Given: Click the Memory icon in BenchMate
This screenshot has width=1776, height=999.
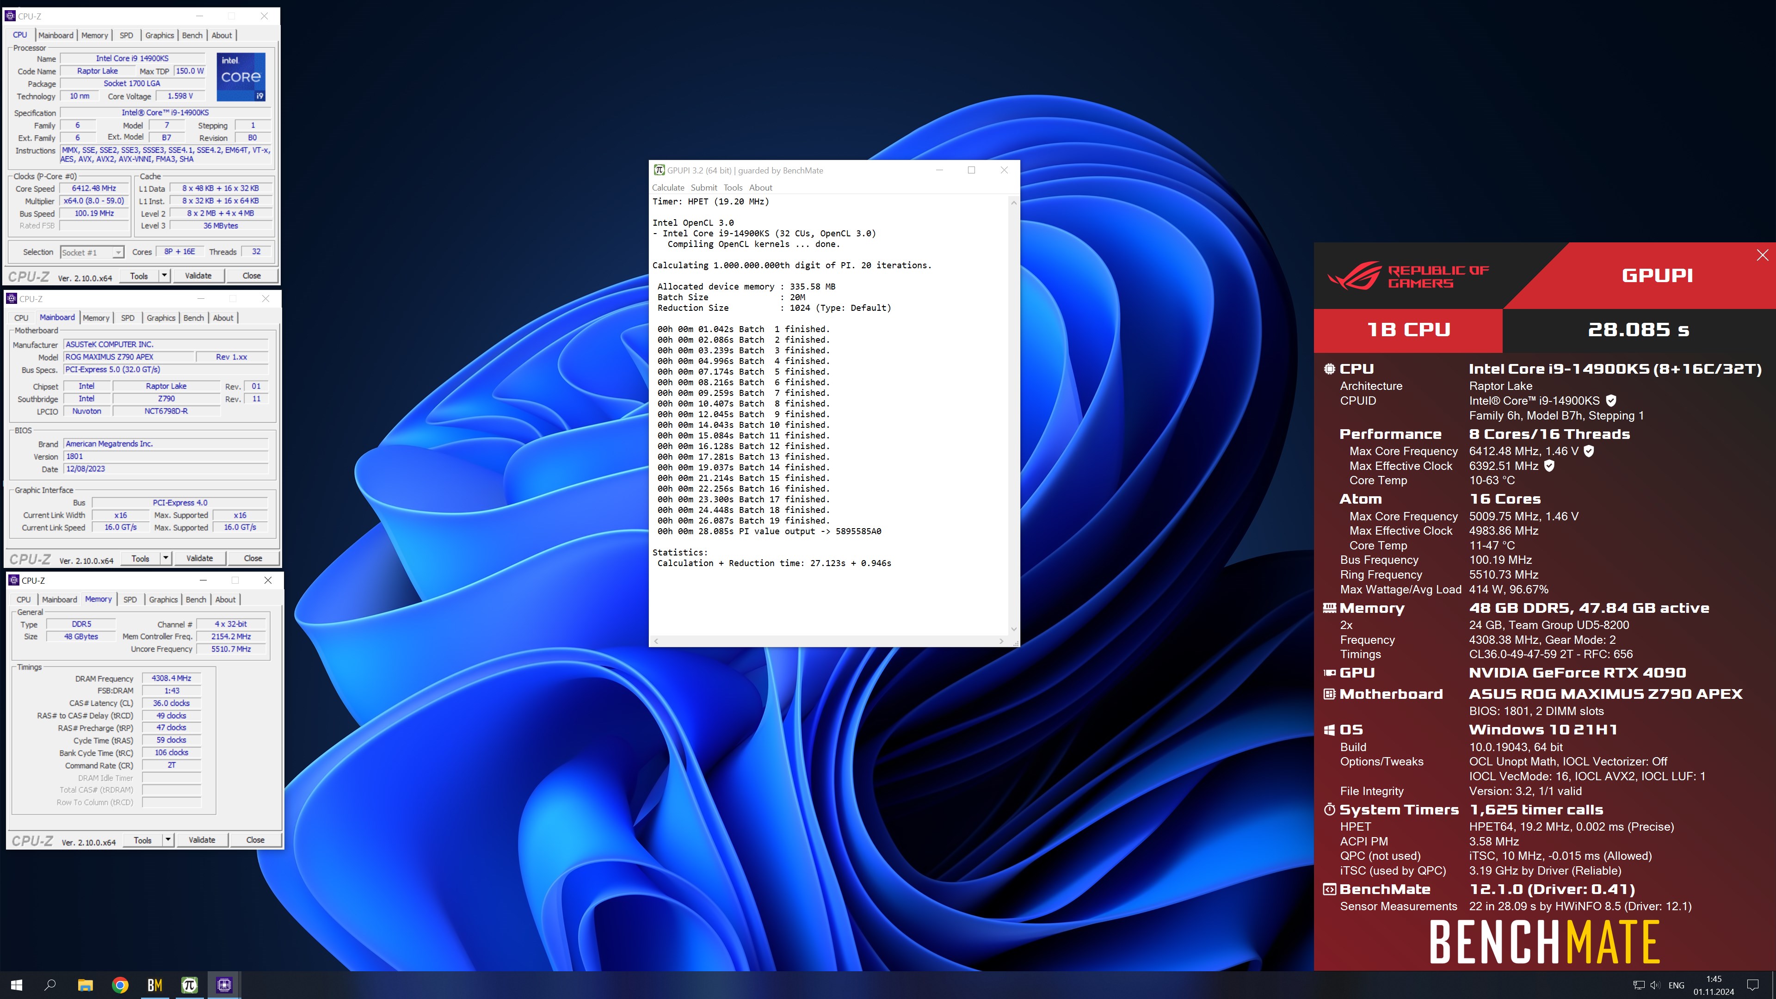Looking at the screenshot, I should [x=1329, y=607].
